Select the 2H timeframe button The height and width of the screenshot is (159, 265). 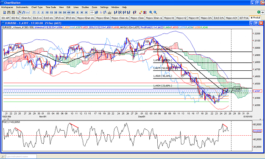click(64, 12)
